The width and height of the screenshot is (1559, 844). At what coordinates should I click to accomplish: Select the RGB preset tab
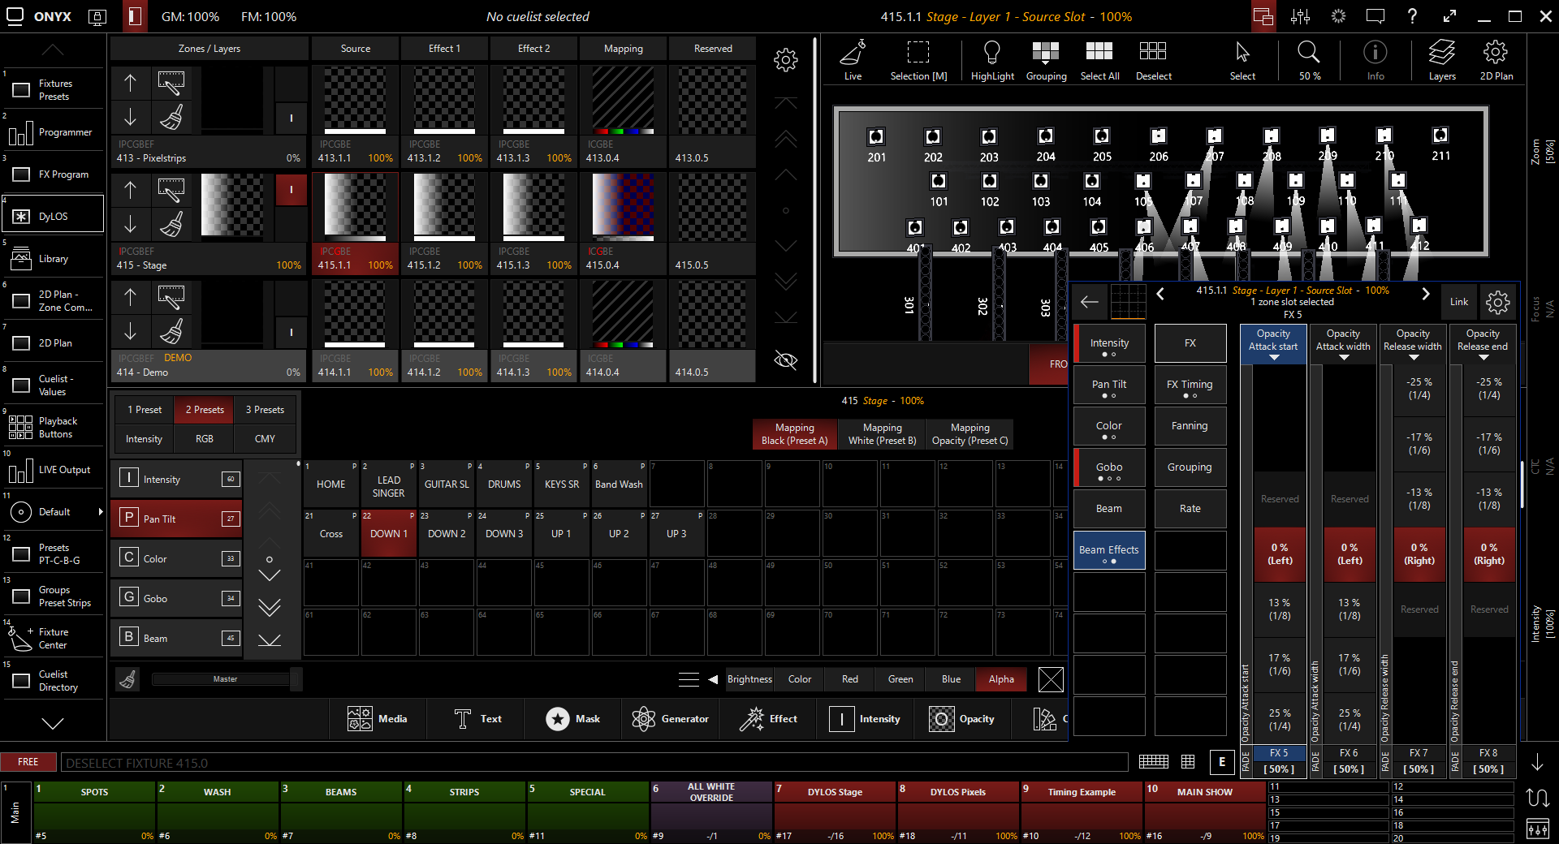coord(205,439)
